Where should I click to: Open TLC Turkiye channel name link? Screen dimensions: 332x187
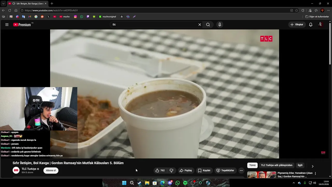pos(29,169)
